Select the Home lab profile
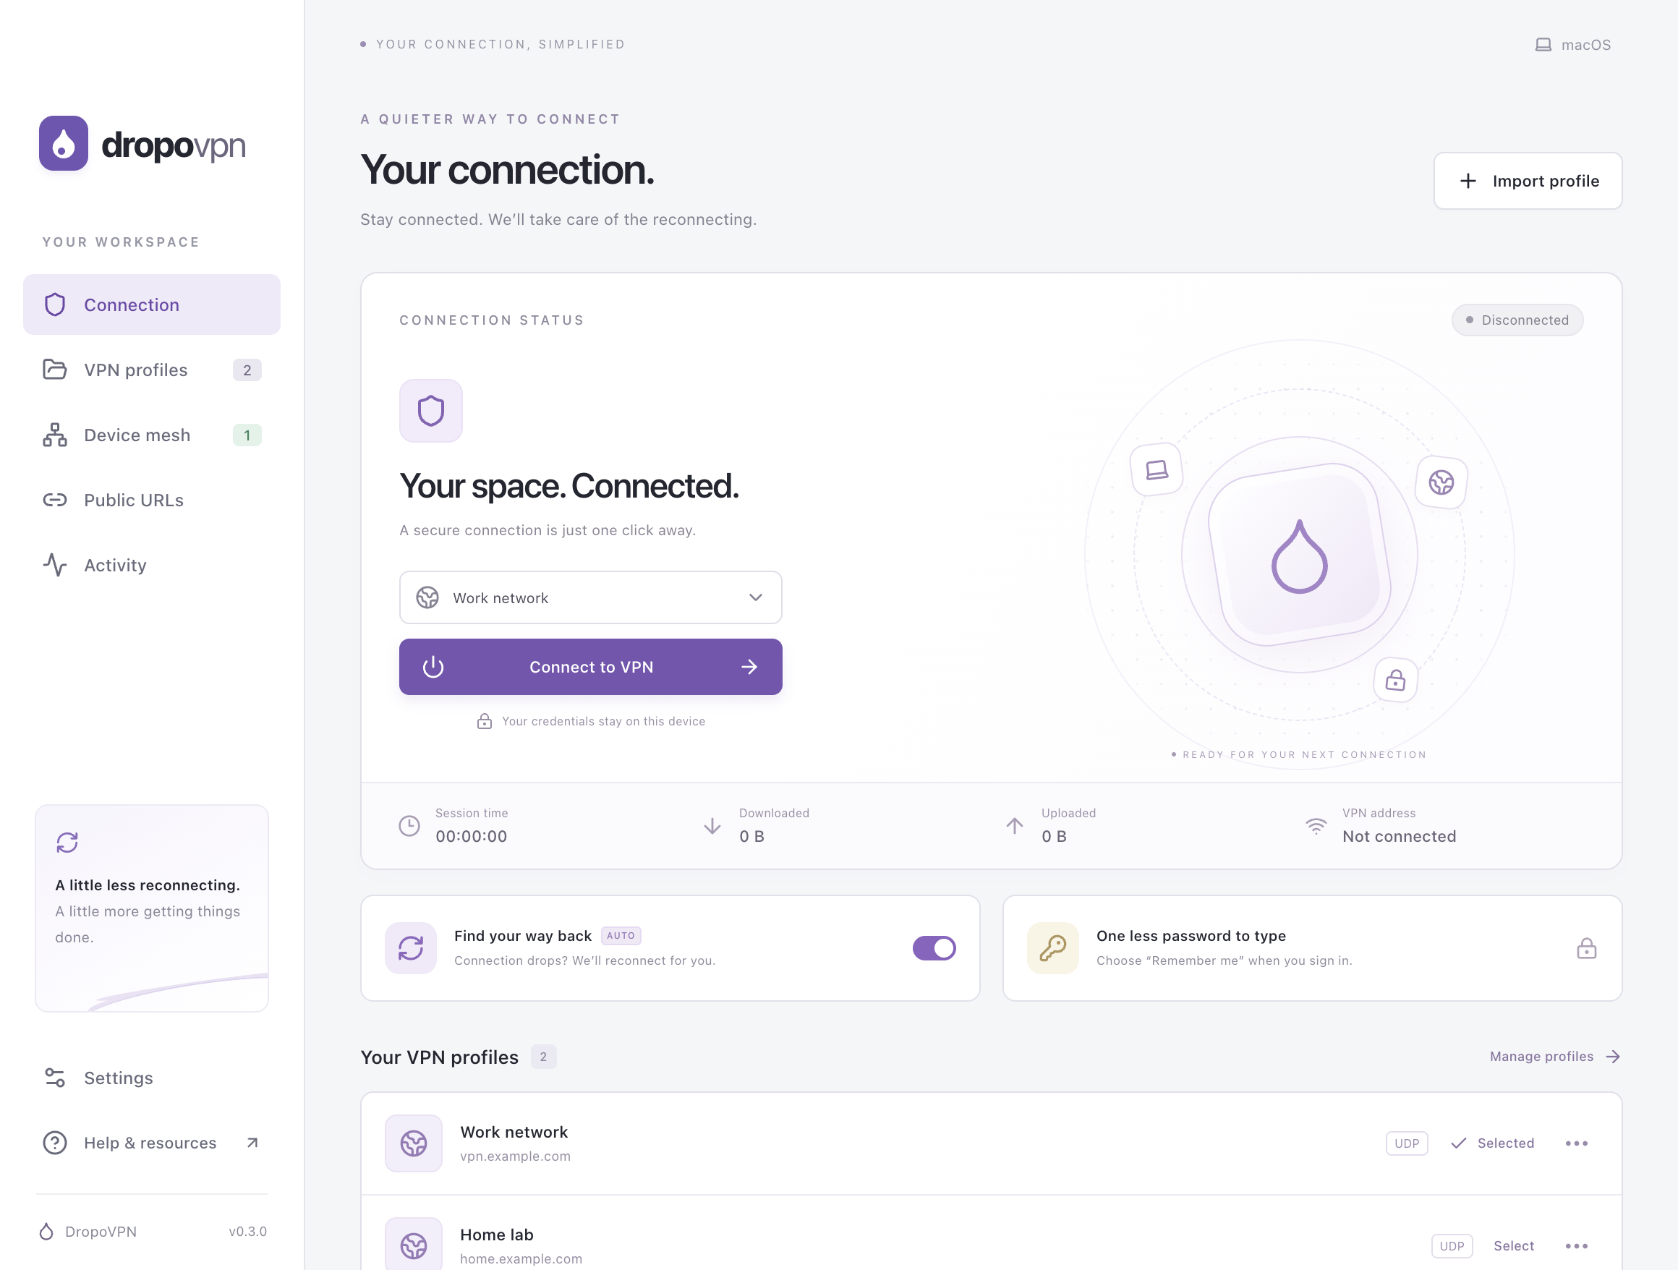The height and width of the screenshot is (1270, 1678). click(1513, 1245)
